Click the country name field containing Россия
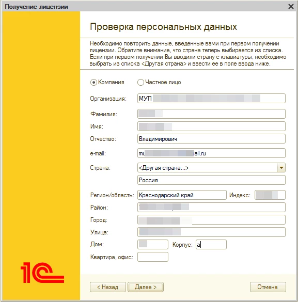Viewport: 298px width, 302px height. [211, 180]
